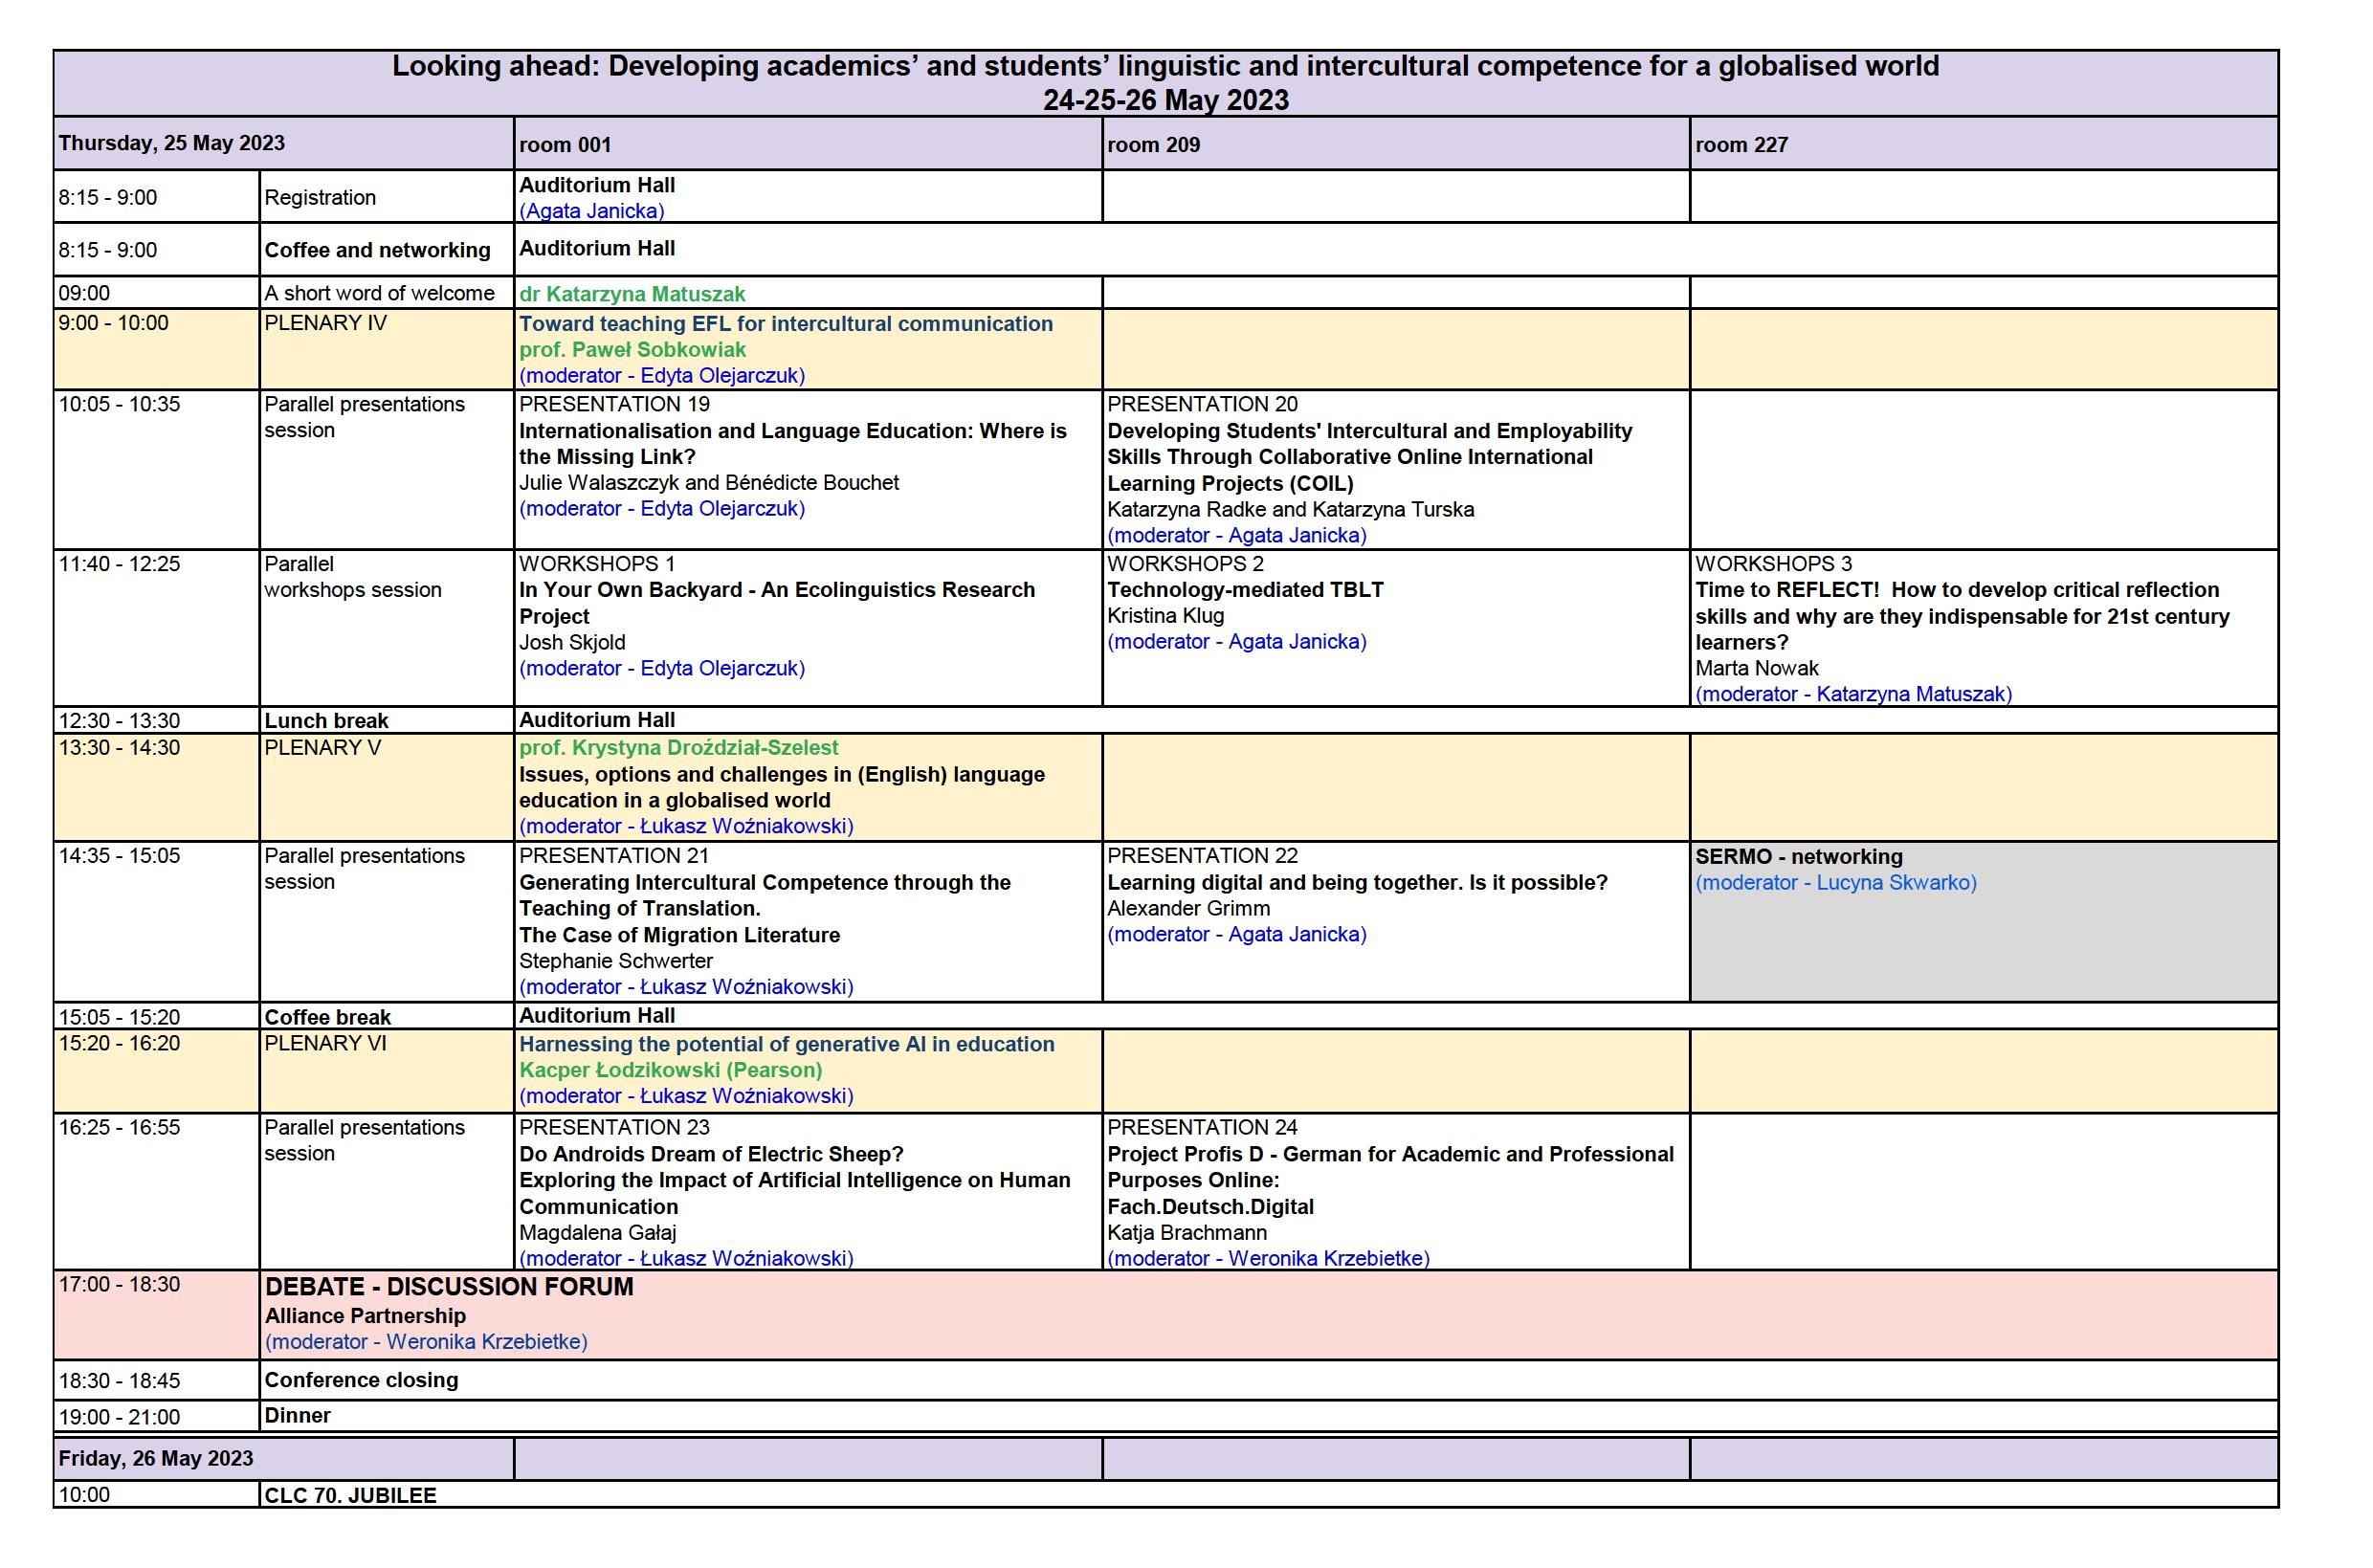Click the 'PRESENTATION 20' label
The width and height of the screenshot is (2373, 1568).
(1202, 404)
